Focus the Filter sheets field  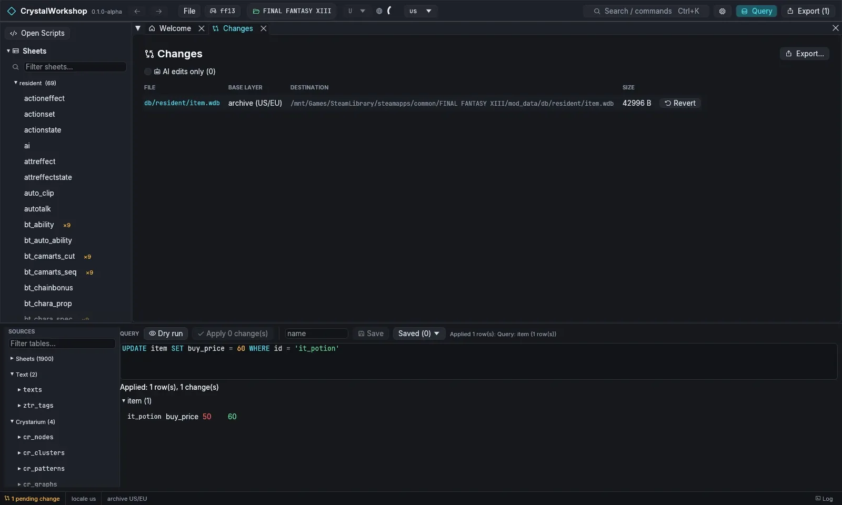(x=75, y=67)
